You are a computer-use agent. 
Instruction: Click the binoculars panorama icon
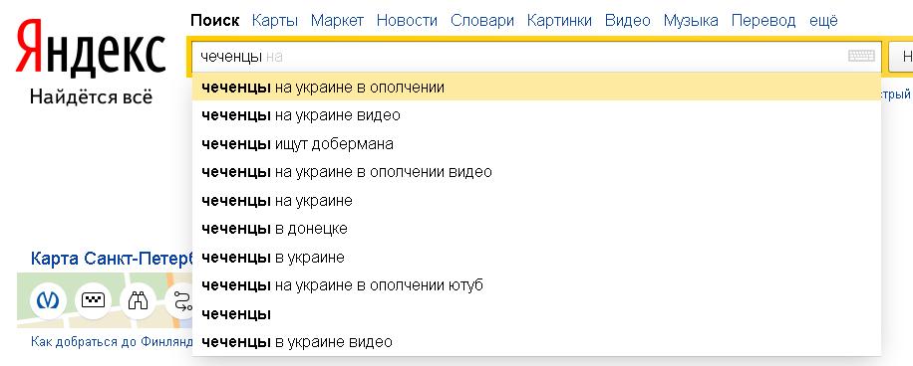[138, 300]
